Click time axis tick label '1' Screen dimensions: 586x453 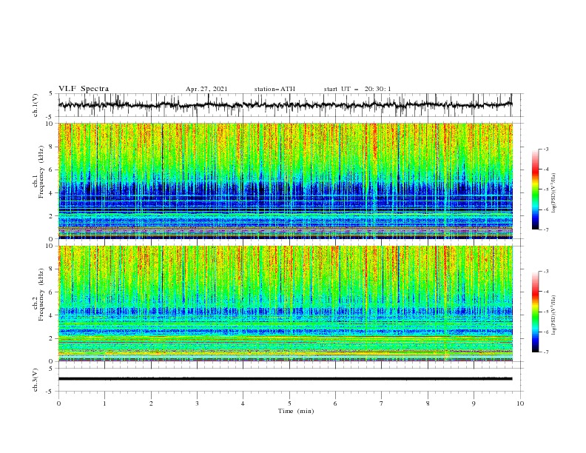pos(104,403)
